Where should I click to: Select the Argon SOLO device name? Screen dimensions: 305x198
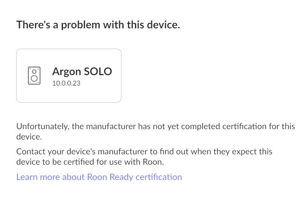(82, 71)
